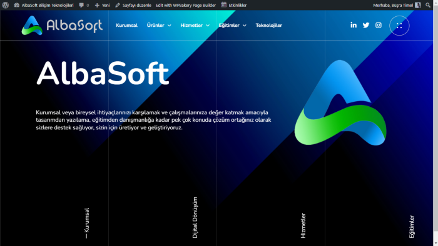Click the calendar icon beside Etkinlikler

tap(224, 5)
